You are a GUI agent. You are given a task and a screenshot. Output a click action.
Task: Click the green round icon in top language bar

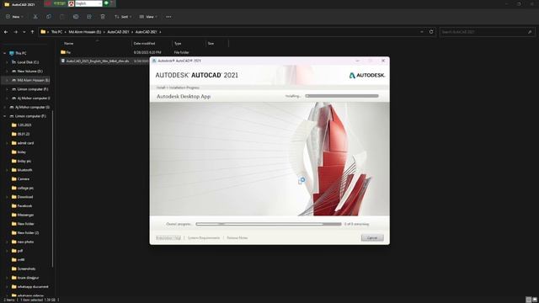click(x=107, y=3)
